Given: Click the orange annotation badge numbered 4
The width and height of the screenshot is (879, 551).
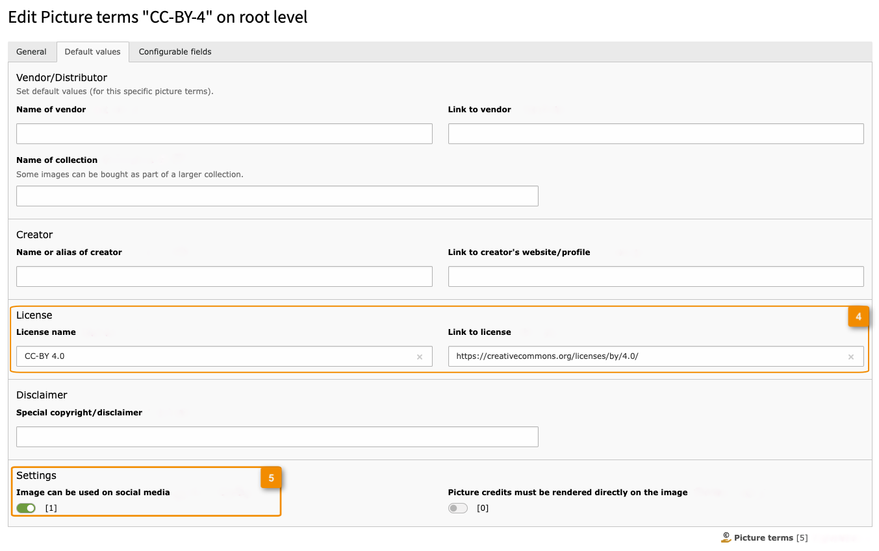Looking at the screenshot, I should [858, 317].
